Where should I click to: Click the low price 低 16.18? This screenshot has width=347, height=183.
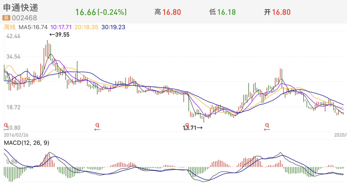click(x=222, y=12)
